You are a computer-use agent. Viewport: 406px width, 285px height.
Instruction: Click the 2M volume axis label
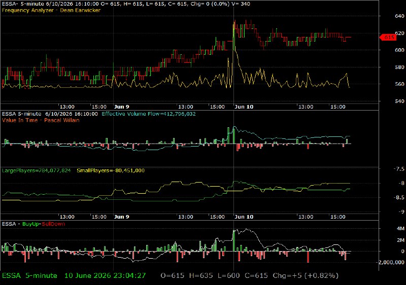point(400,240)
